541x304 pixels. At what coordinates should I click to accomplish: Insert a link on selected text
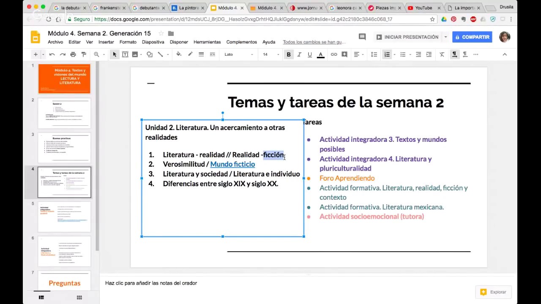[x=334, y=54]
